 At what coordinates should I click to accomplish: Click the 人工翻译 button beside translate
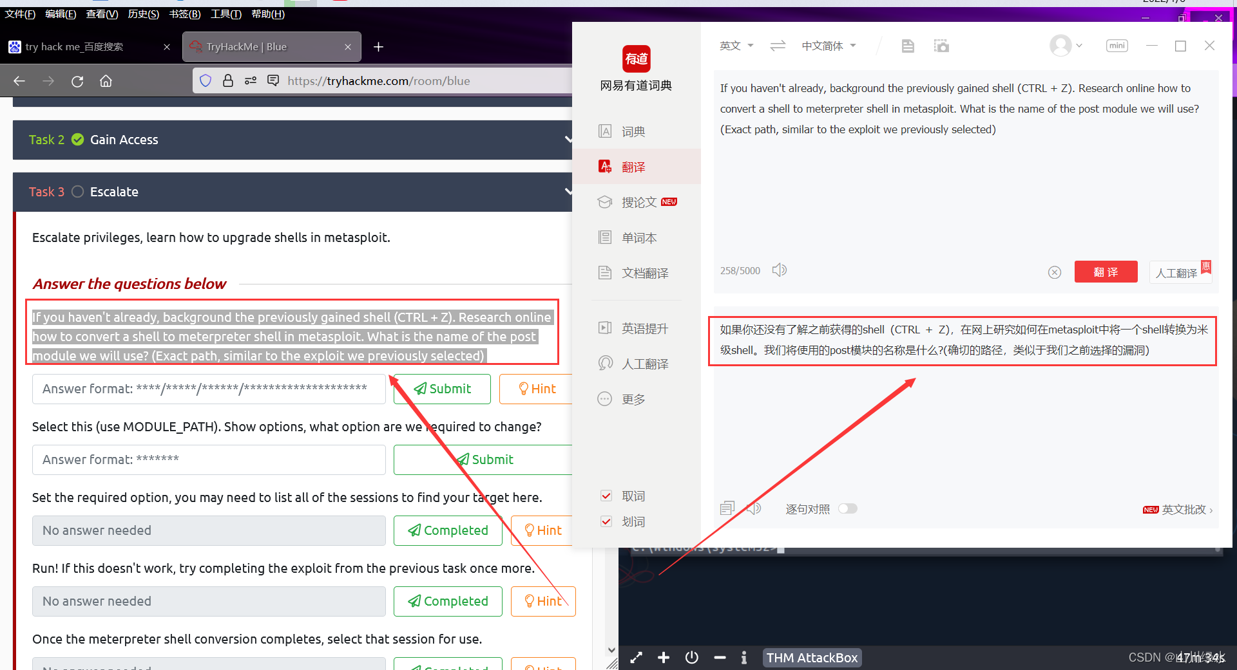pos(1180,272)
